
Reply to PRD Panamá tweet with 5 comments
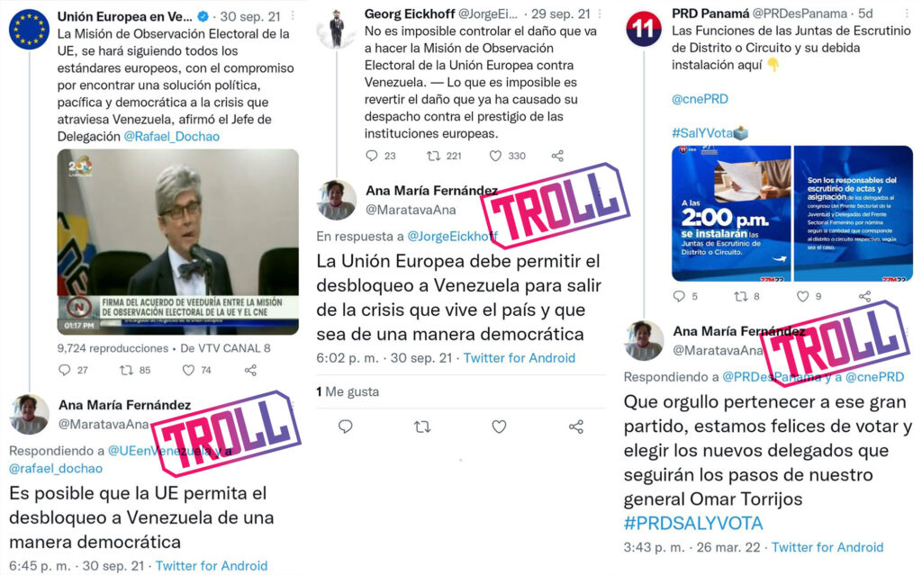coord(679,296)
